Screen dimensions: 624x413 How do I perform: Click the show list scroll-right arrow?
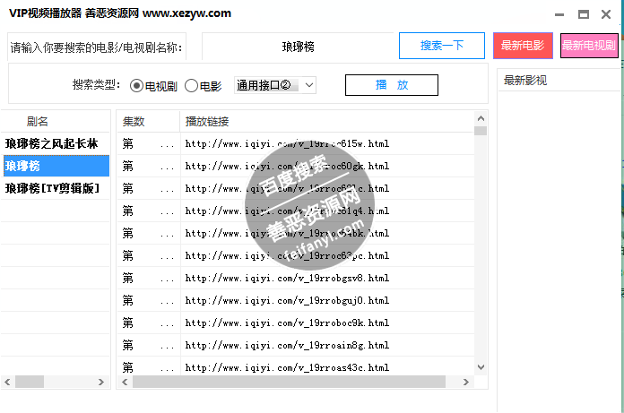(x=103, y=383)
